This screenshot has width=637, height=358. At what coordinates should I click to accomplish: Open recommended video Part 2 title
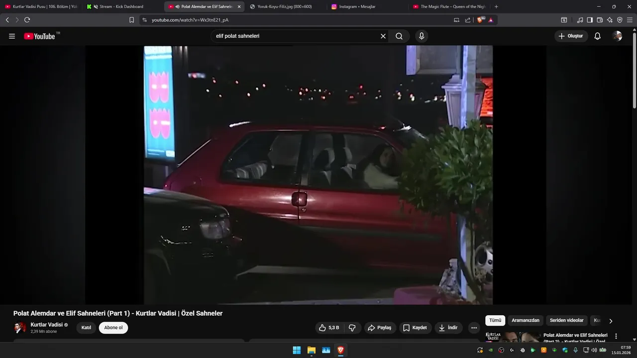575,338
